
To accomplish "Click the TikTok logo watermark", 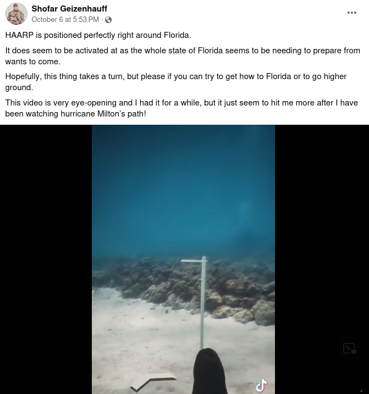I will pos(261,385).
